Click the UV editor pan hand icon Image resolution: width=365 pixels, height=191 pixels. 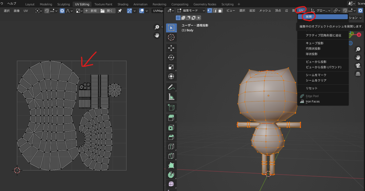click(157, 35)
